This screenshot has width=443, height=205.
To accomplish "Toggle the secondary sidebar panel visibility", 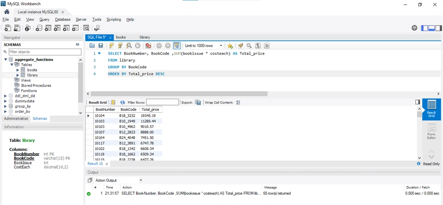I will click(439, 28).
